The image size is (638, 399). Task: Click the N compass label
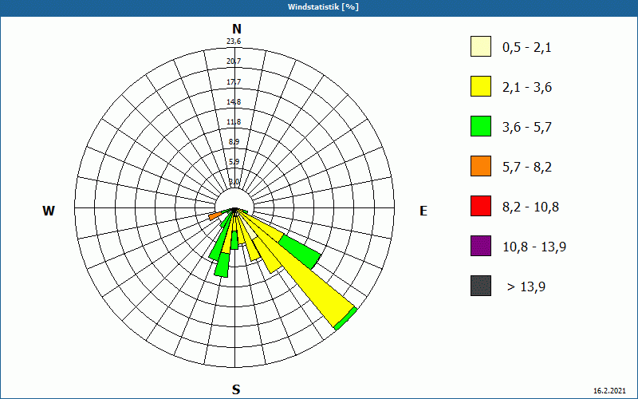point(236,29)
